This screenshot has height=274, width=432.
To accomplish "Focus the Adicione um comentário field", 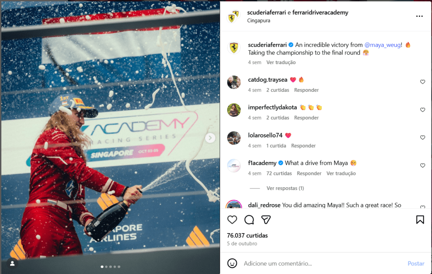I will coord(322,263).
